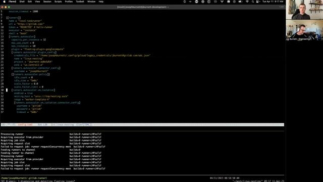Click the zone = "us-central1-a" line
The image size is (323, 182).
pyautogui.click(x=28, y=65)
